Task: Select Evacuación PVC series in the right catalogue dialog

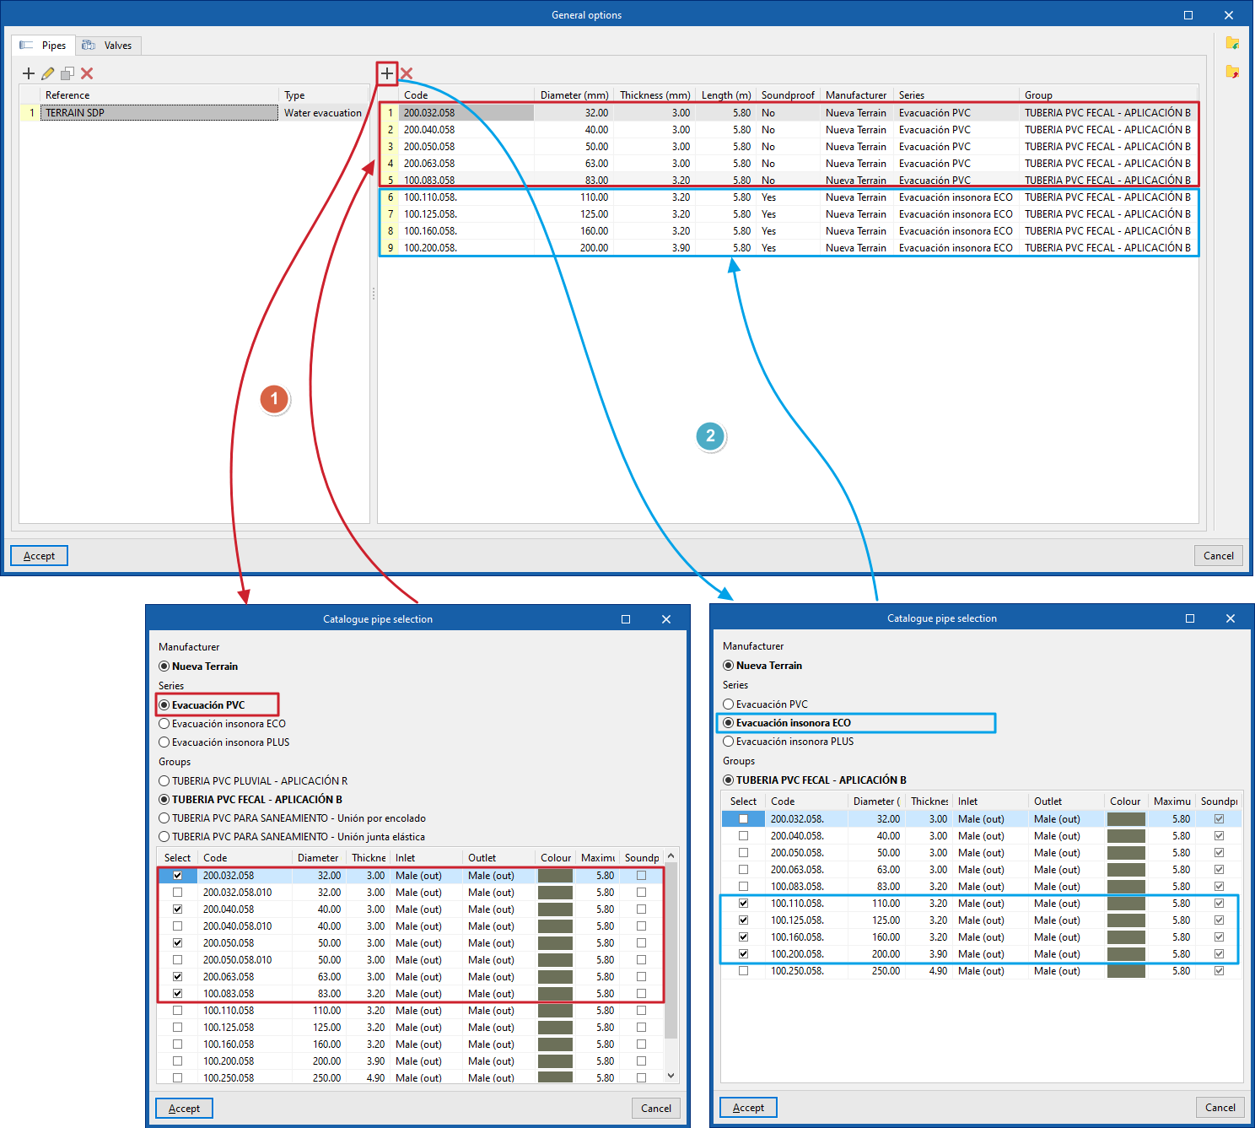Action: click(x=766, y=704)
